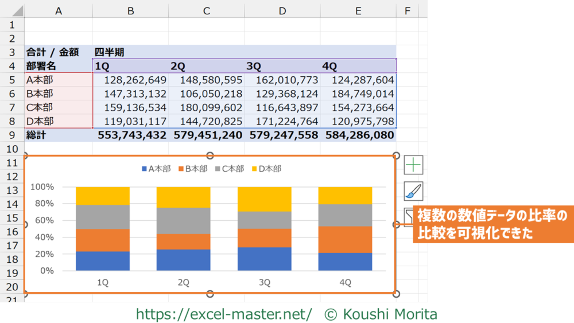Select the 部署名 row label cell
Viewport: 574px width, 323px height.
[58, 66]
